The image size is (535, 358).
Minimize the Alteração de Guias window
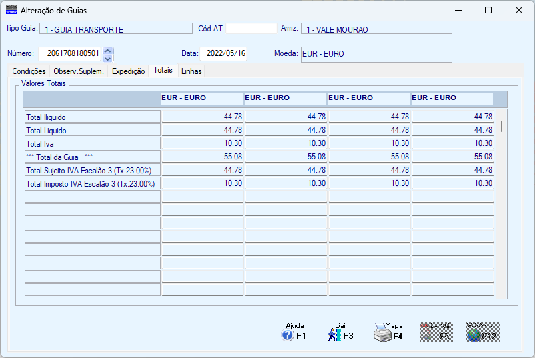click(x=458, y=10)
